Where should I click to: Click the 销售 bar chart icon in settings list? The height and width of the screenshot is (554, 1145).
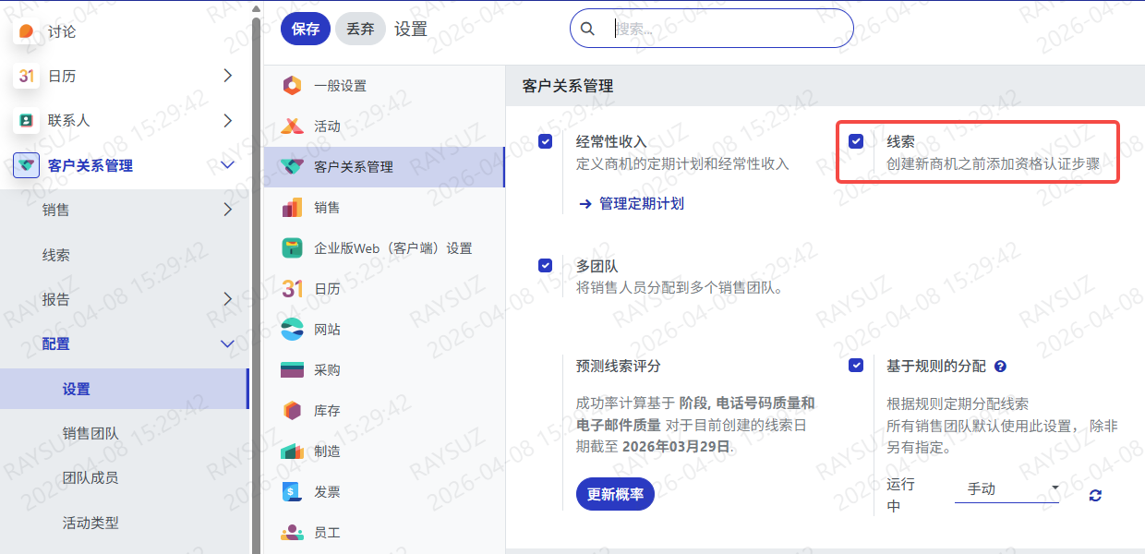click(292, 208)
